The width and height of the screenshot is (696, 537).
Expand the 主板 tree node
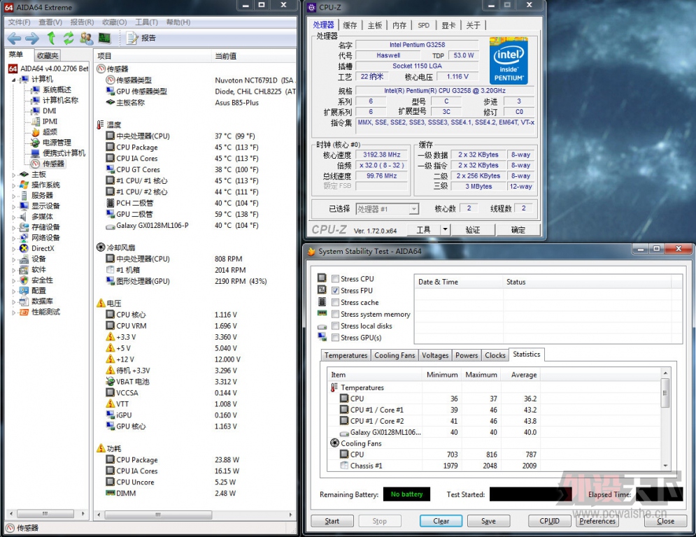point(13,174)
